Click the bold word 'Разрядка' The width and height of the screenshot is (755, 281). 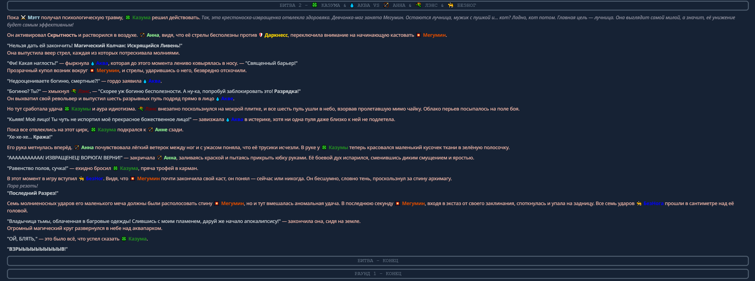[x=286, y=91]
